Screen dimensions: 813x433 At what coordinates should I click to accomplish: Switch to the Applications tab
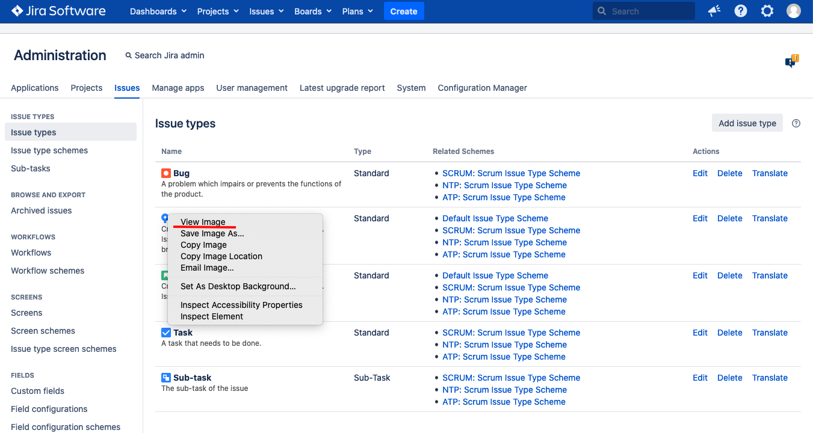pos(35,88)
